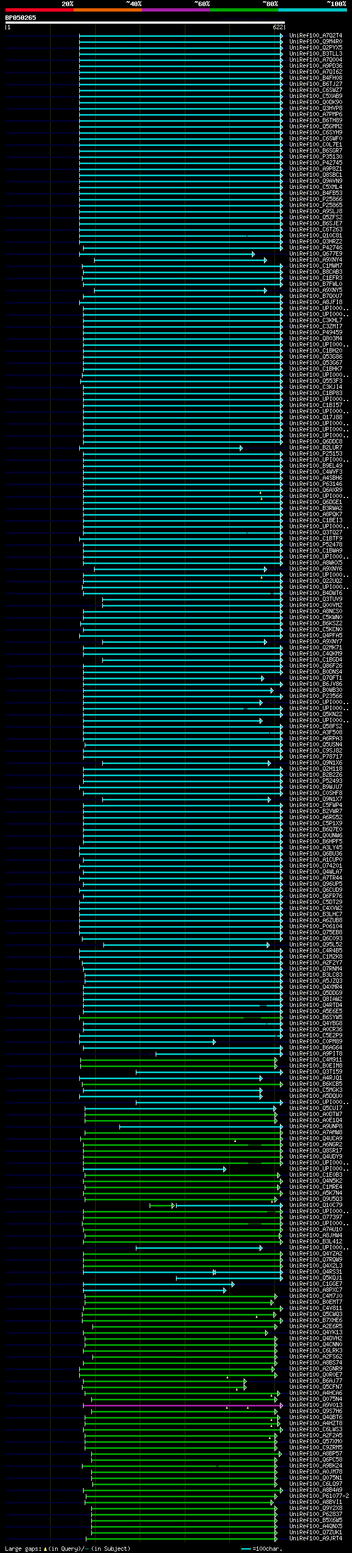
Task: Click the purple ~60% identity legend segment
Action: [175, 10]
